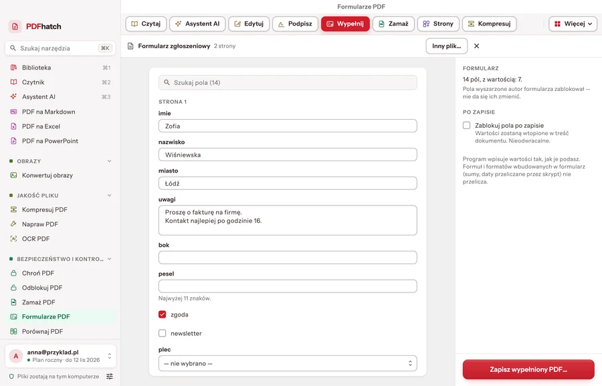Open PDF na Markdown tool
This screenshot has width=602, height=386.
point(60,112)
